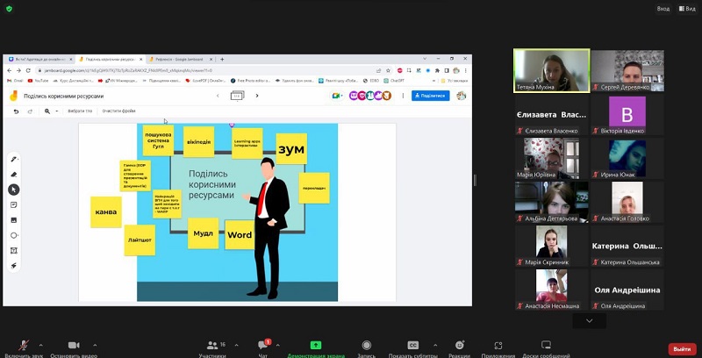Go to next Jamboard frame
Image resolution: width=702 pixels, height=358 pixels.
point(257,96)
